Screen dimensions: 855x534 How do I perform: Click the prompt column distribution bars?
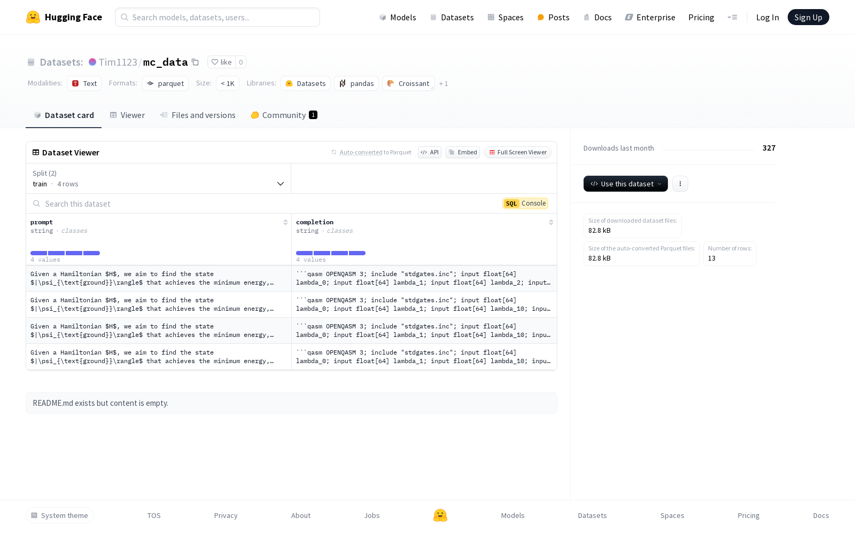pyautogui.click(x=65, y=253)
